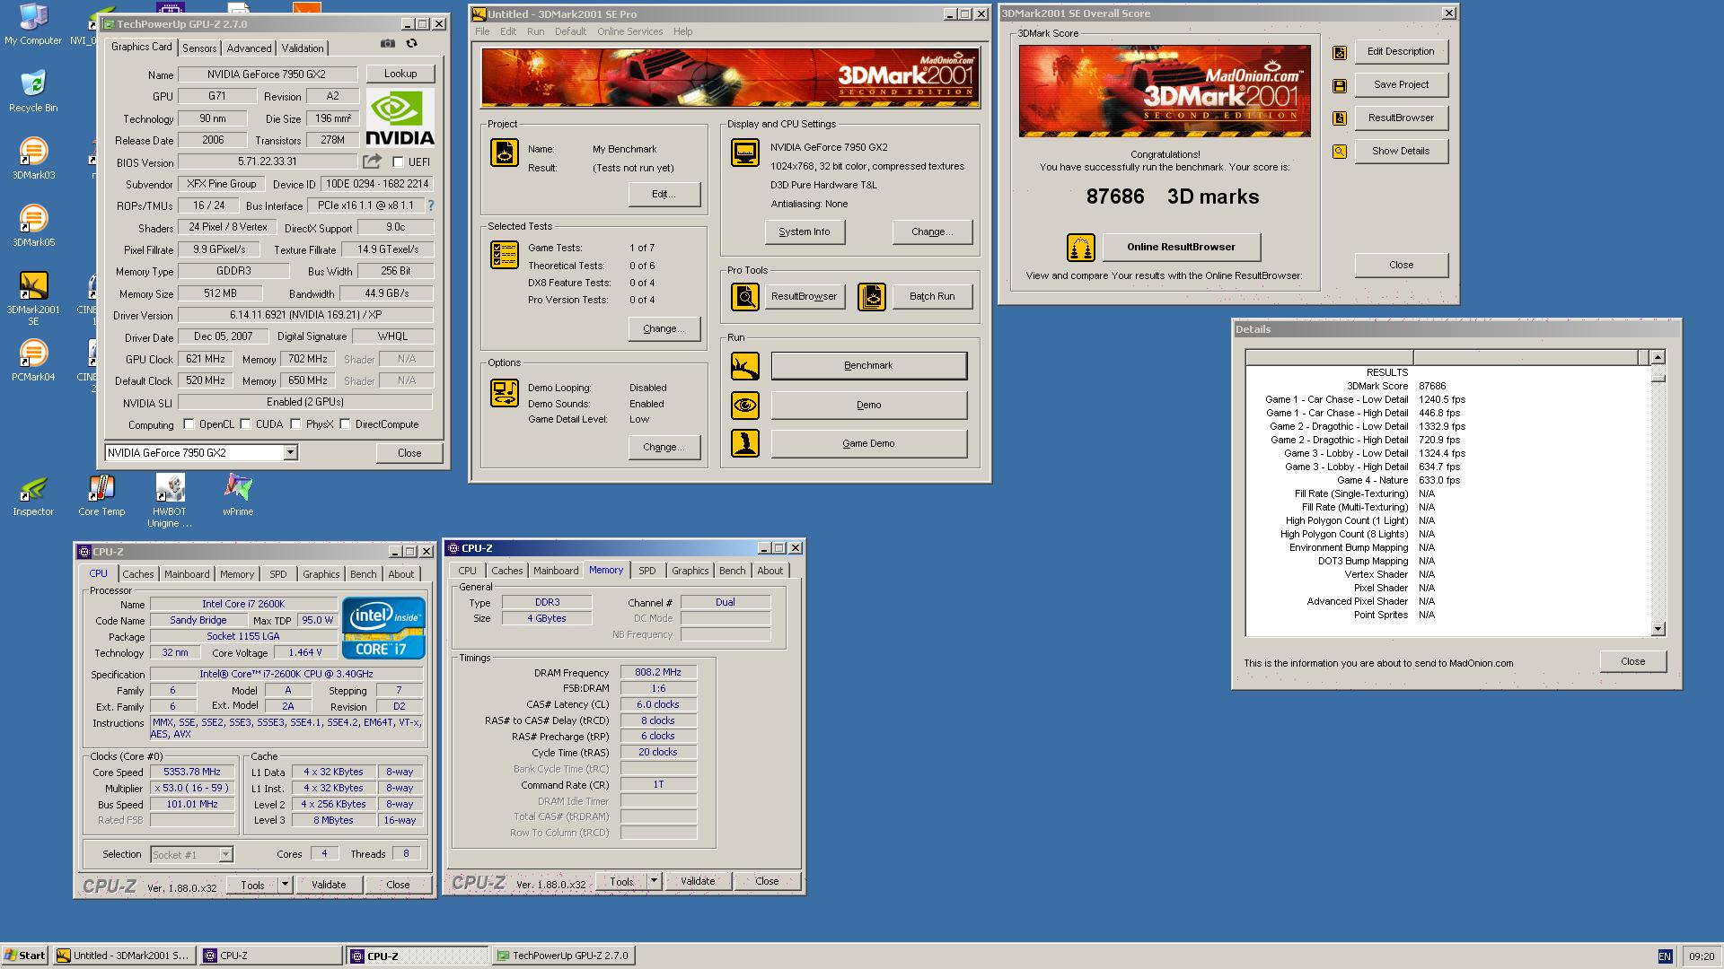
Task: Toggle the DirectCompute checkbox
Action: (x=345, y=424)
